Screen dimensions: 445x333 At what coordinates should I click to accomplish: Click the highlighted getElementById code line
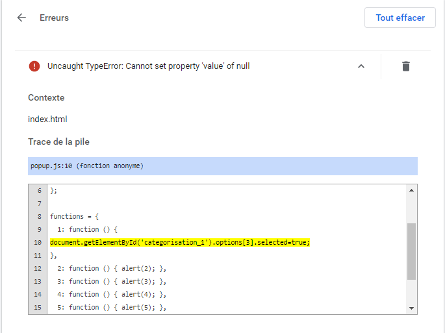click(x=180, y=242)
